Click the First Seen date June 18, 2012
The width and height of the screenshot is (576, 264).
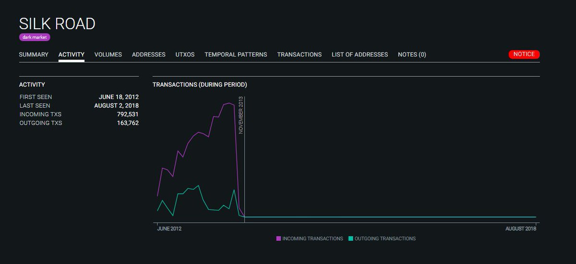(119, 97)
